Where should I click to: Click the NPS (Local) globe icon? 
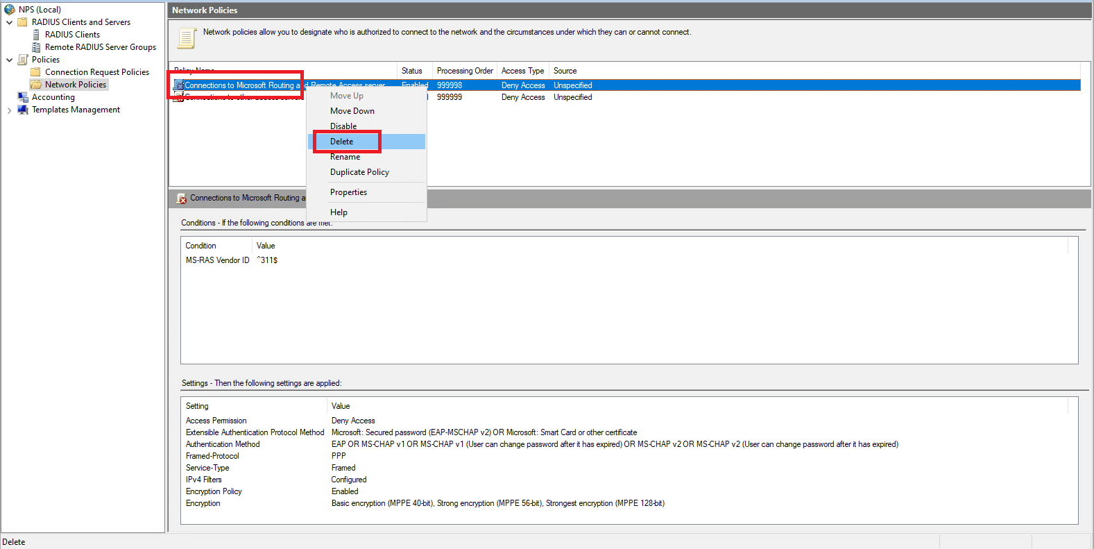(10, 10)
